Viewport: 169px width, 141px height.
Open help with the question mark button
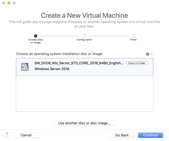(x=7, y=134)
